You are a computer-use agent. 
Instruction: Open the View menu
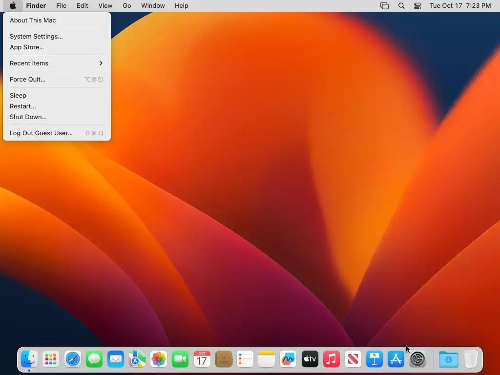coord(105,6)
